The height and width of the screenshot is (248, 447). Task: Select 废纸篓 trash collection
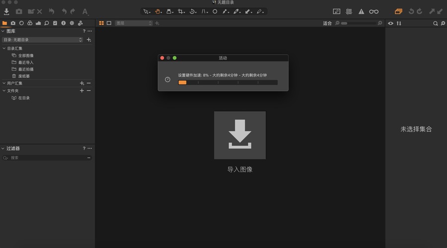click(24, 76)
